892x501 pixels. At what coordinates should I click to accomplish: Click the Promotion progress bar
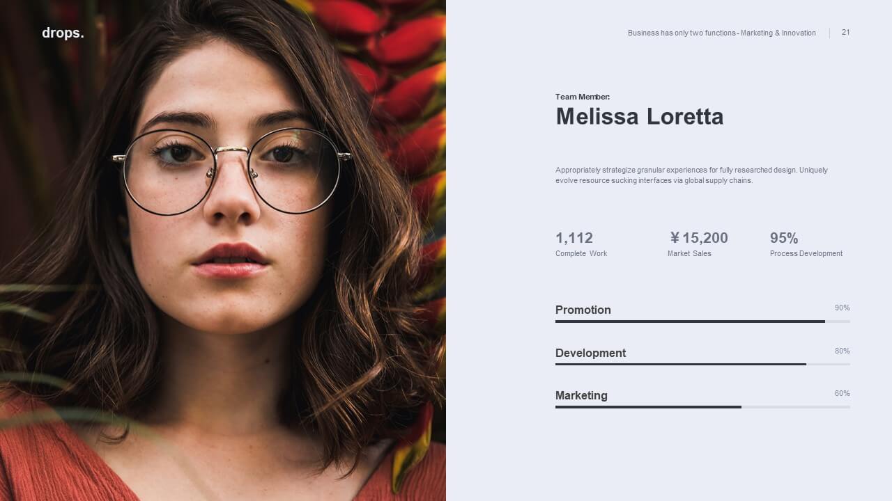(x=702, y=321)
